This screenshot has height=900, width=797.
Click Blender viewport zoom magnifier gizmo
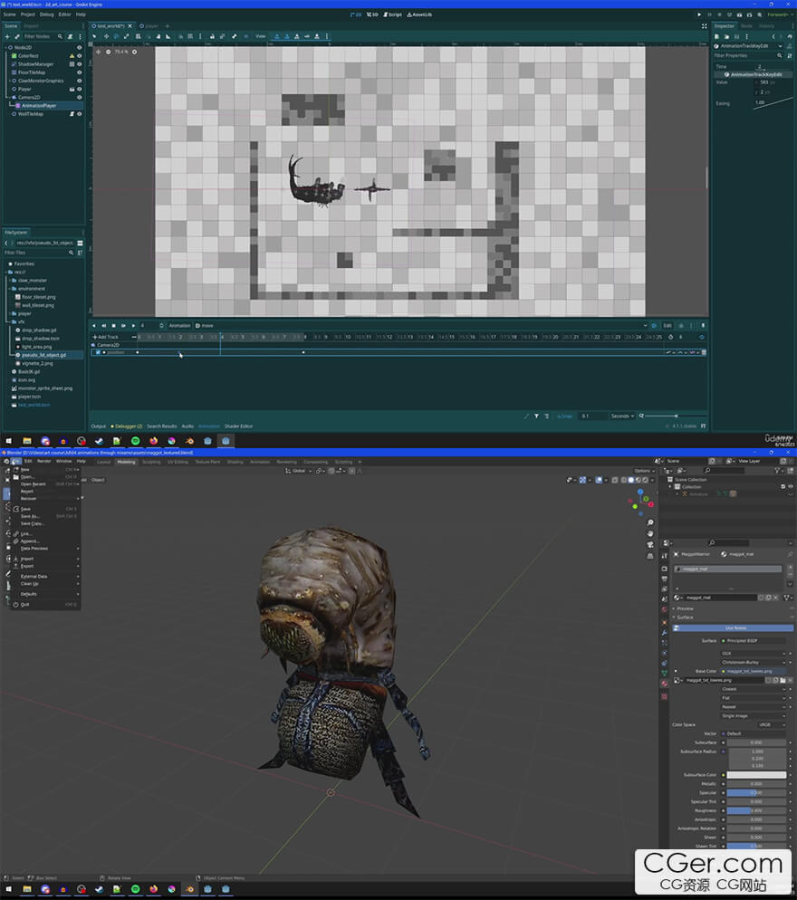click(650, 522)
